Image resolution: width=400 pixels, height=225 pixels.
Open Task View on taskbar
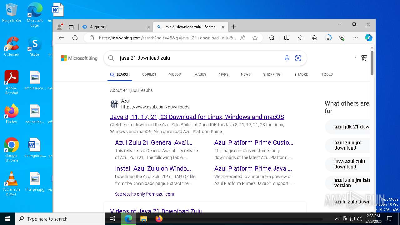[112, 219]
